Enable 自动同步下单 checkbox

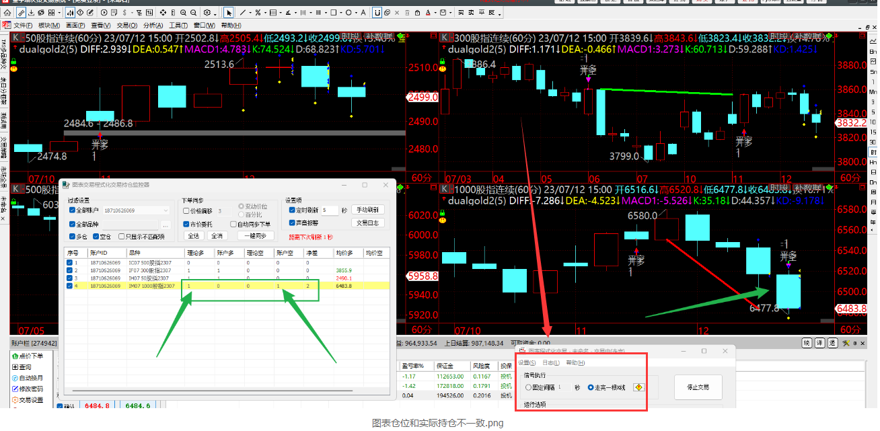[233, 225]
